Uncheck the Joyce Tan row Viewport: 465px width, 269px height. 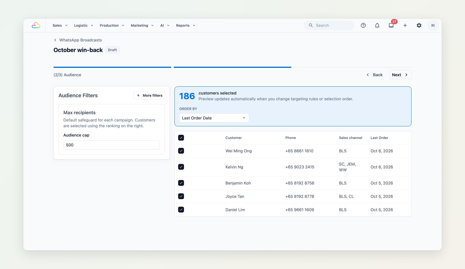click(181, 196)
